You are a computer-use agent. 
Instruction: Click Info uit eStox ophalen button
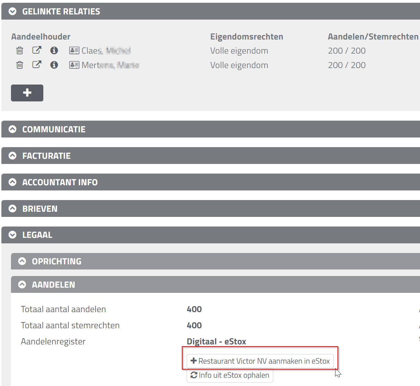point(230,375)
